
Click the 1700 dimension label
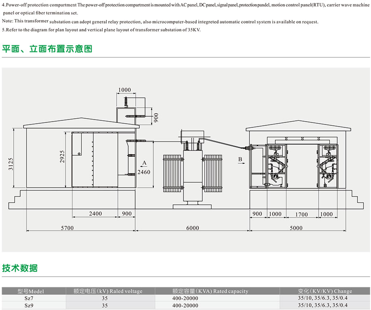coord(301,214)
